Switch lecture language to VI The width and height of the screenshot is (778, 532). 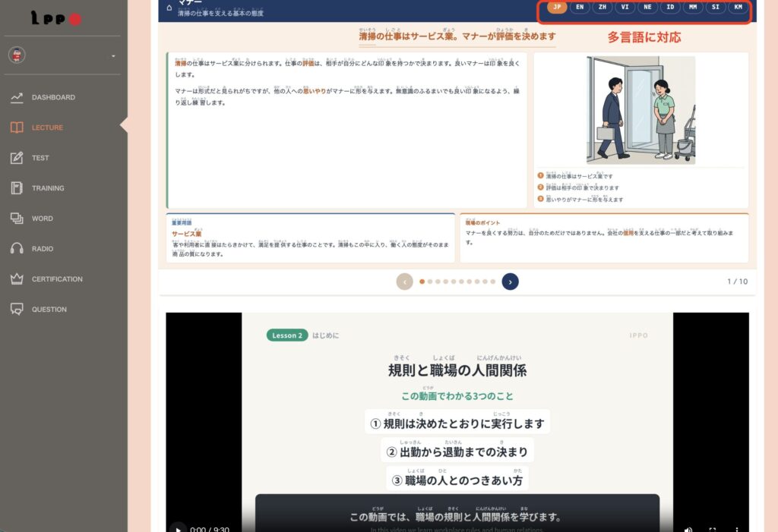tap(625, 7)
